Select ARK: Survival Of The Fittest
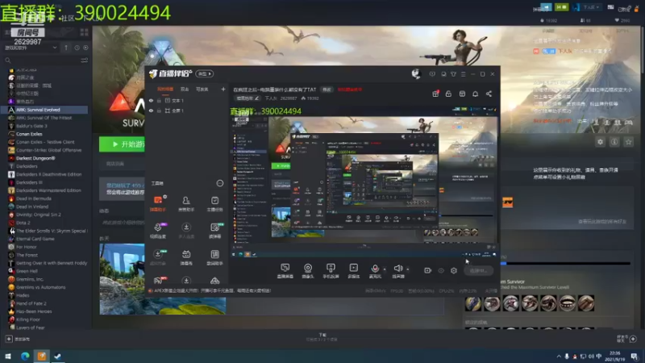The width and height of the screenshot is (645, 363). pos(44,118)
